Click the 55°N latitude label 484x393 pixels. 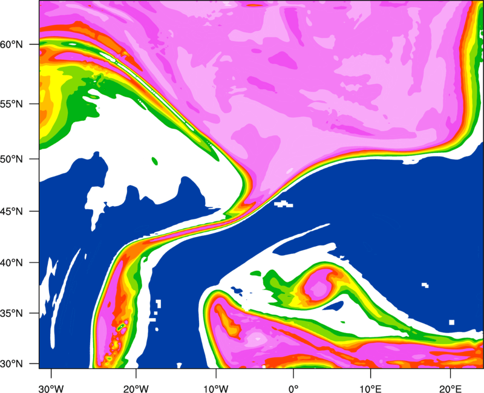point(11,104)
